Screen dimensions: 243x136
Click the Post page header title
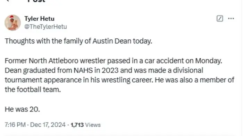tap(36, 1)
